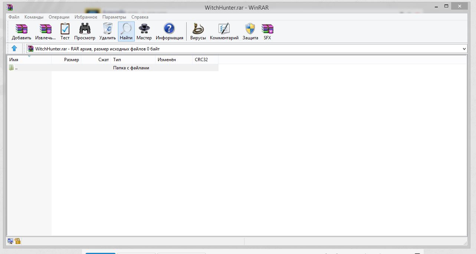Image resolution: width=476 pixels, height=254 pixels.
Task: Click the SFX archive conversion icon
Action: (x=267, y=32)
